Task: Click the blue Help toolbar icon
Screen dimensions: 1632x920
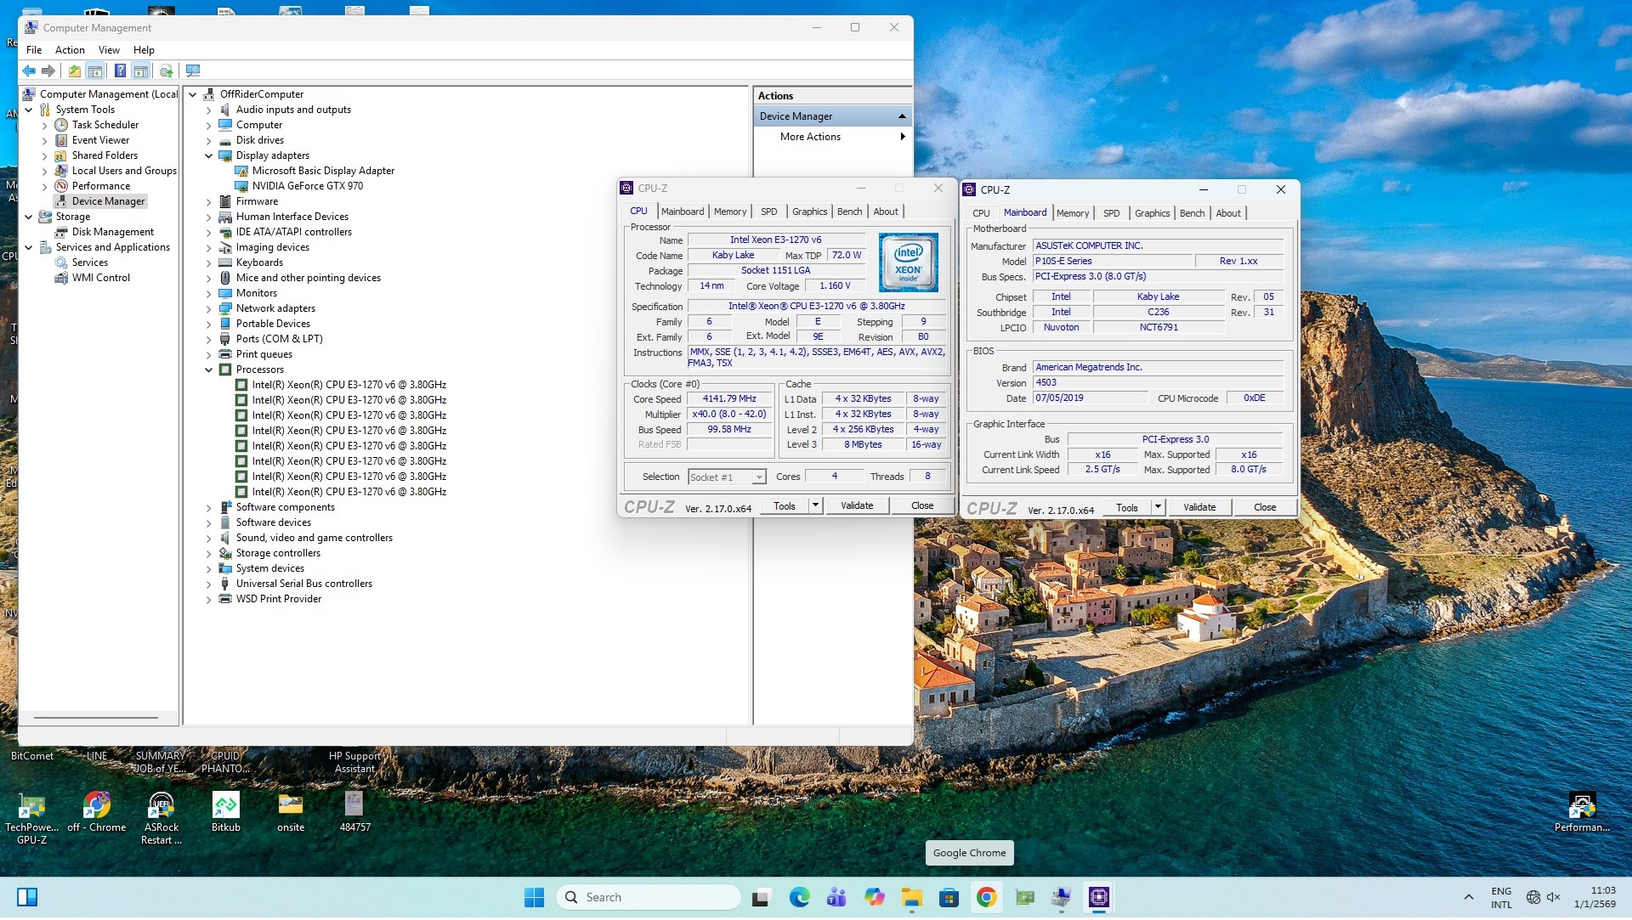Action: tap(120, 71)
